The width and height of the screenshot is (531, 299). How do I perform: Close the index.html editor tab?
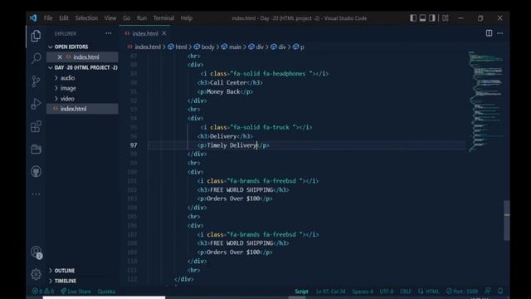[164, 33]
